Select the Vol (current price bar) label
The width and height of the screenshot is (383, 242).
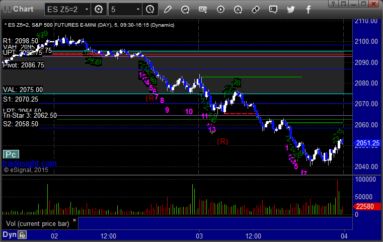pyautogui.click(x=38, y=224)
